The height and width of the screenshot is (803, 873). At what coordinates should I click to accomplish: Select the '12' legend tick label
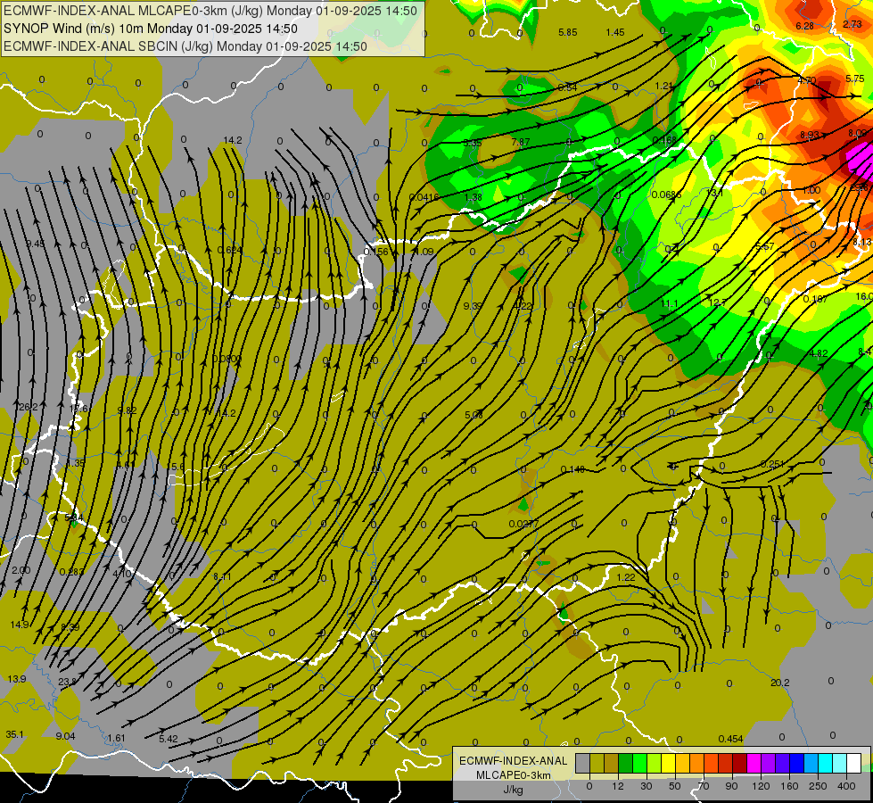pos(617,786)
